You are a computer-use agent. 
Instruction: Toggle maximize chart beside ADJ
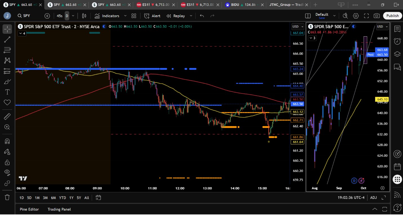point(384,198)
